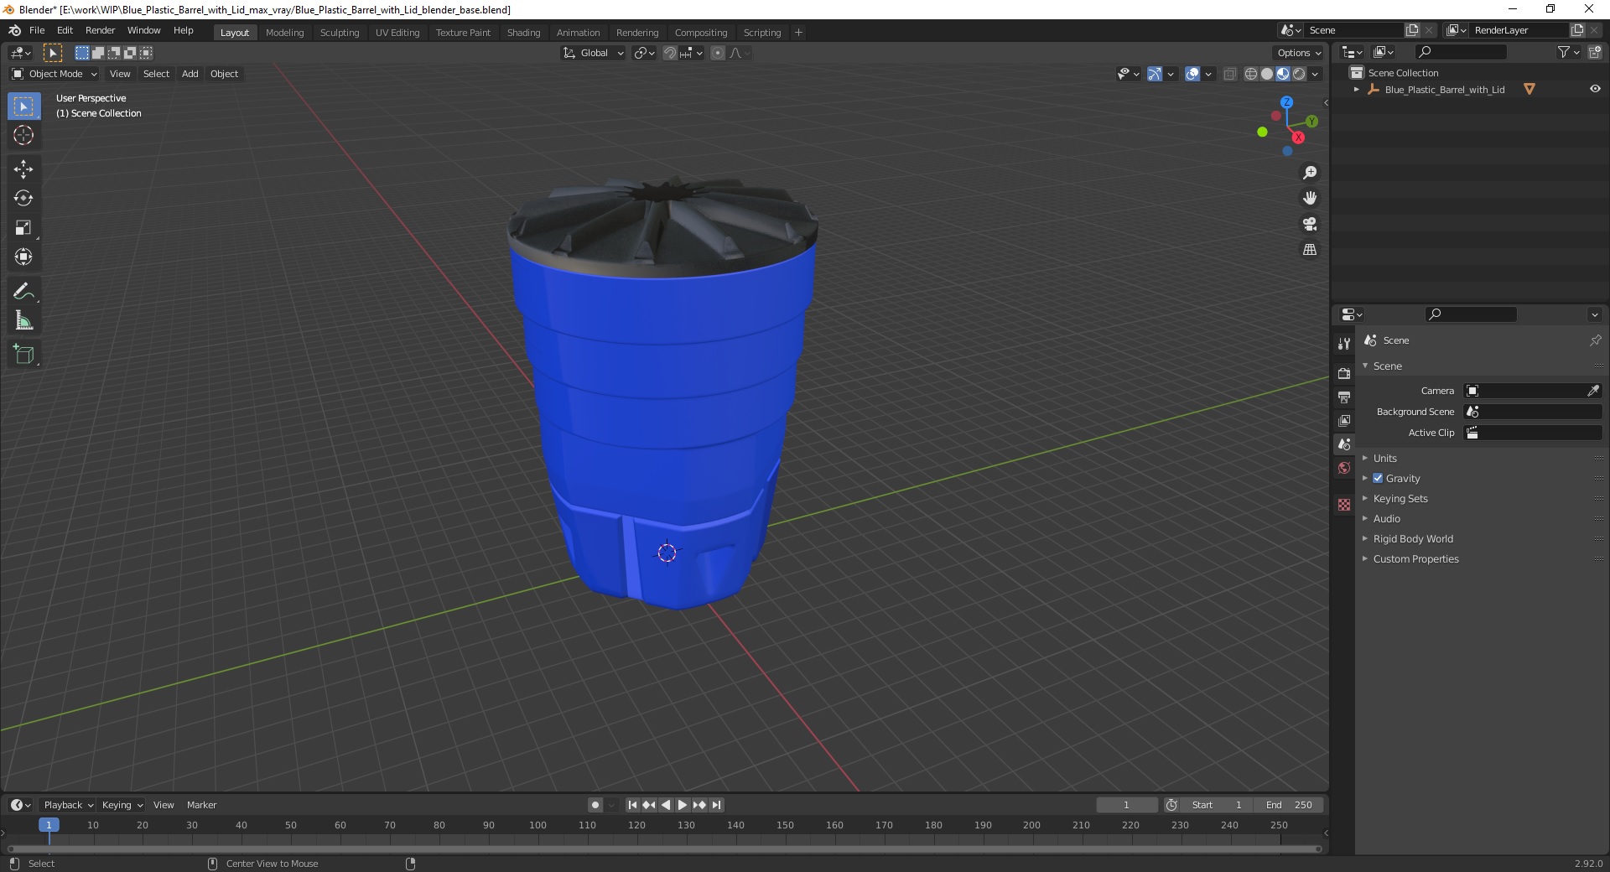
Task: Click the blue playhead at frame 1
Action: pyautogui.click(x=49, y=825)
